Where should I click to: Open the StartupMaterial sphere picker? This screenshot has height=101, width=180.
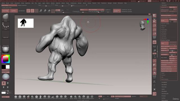(6, 50)
